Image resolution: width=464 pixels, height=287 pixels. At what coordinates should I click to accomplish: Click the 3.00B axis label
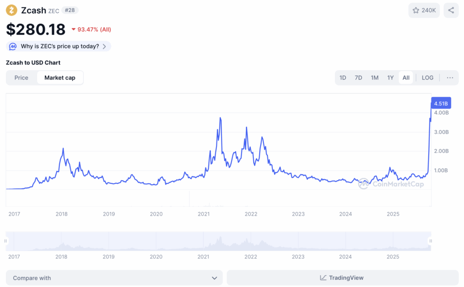click(x=441, y=132)
